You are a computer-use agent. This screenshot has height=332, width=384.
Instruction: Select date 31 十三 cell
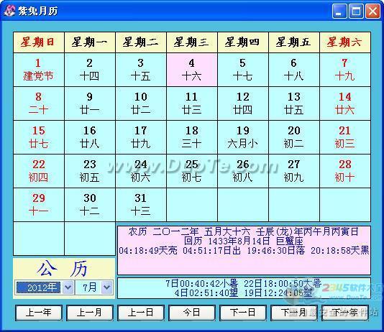pyautogui.click(x=140, y=205)
